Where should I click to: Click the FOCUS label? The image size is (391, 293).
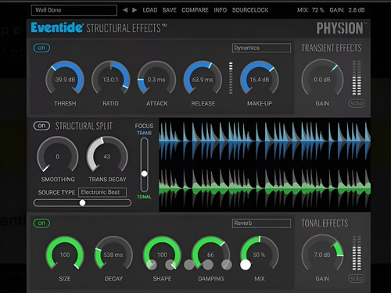click(x=144, y=126)
